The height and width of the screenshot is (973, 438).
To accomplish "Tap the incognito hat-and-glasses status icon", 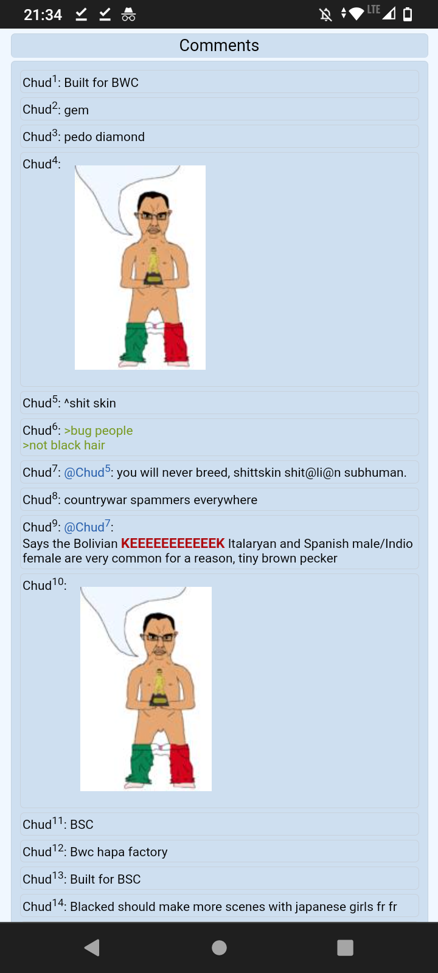I will 128,14.
